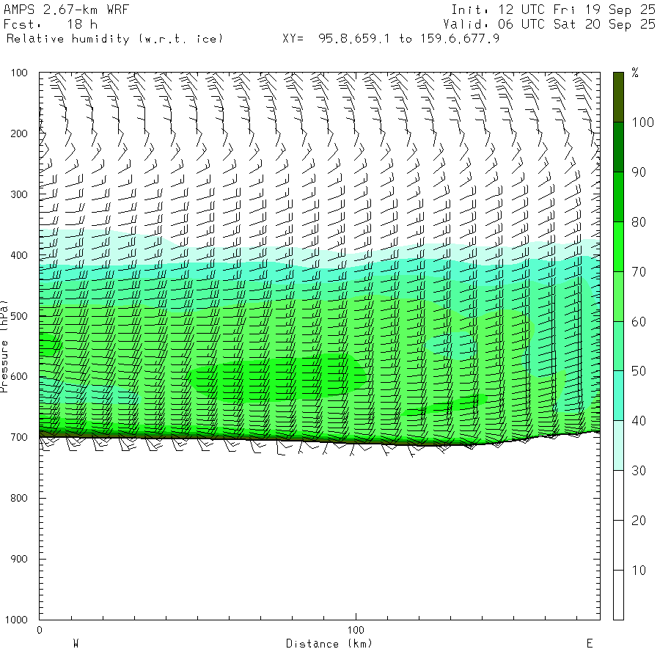This screenshot has height=660, width=660.
Task: Click the pressure axis tick label '300'
Action: (19, 194)
